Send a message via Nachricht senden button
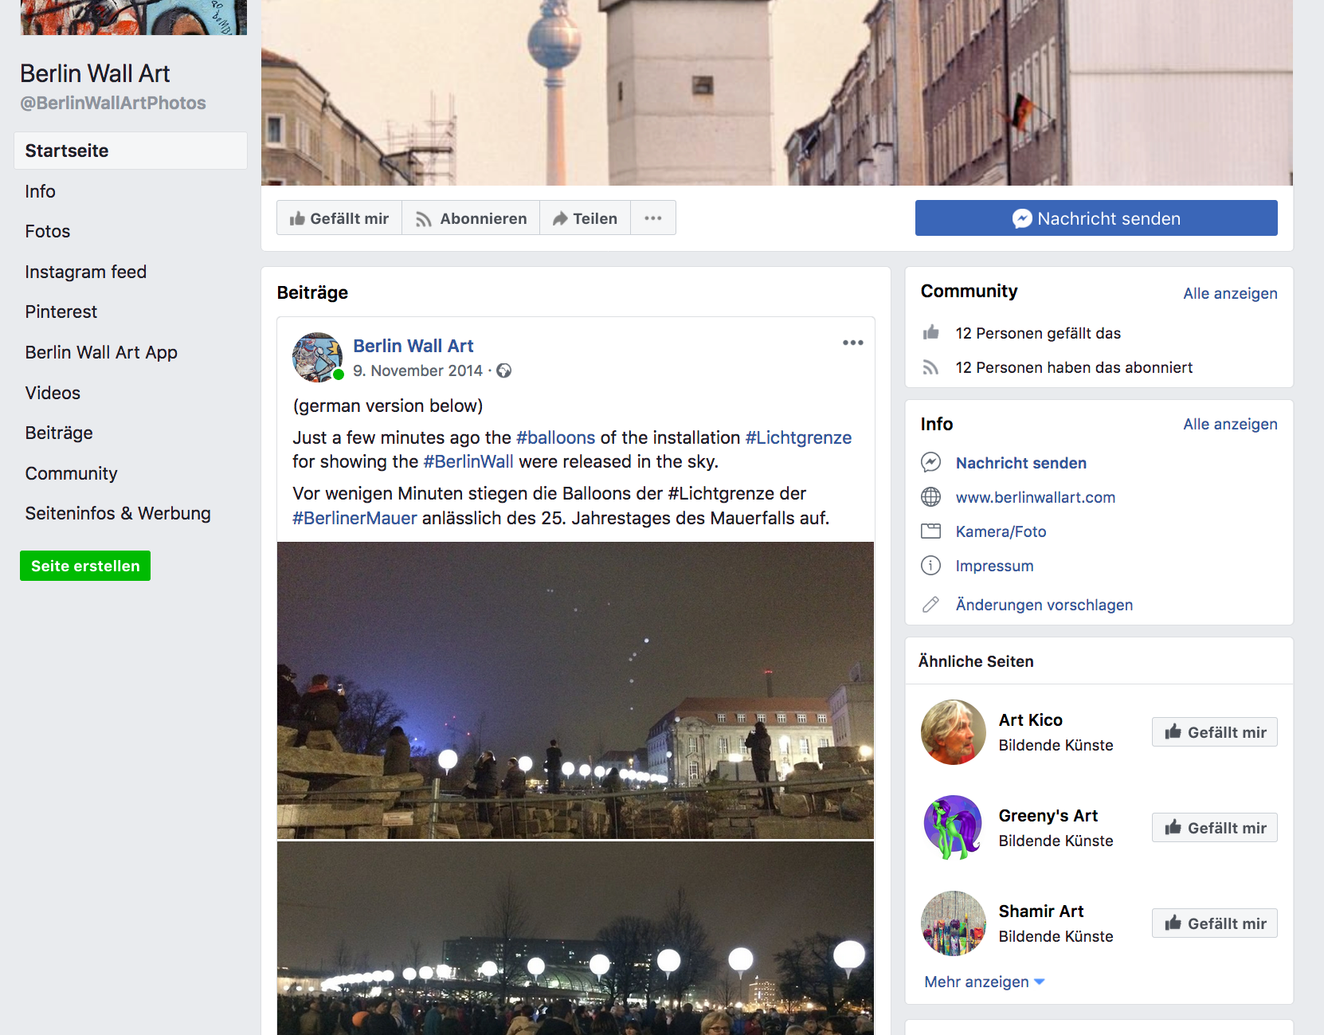The width and height of the screenshot is (1324, 1035). tap(1096, 218)
